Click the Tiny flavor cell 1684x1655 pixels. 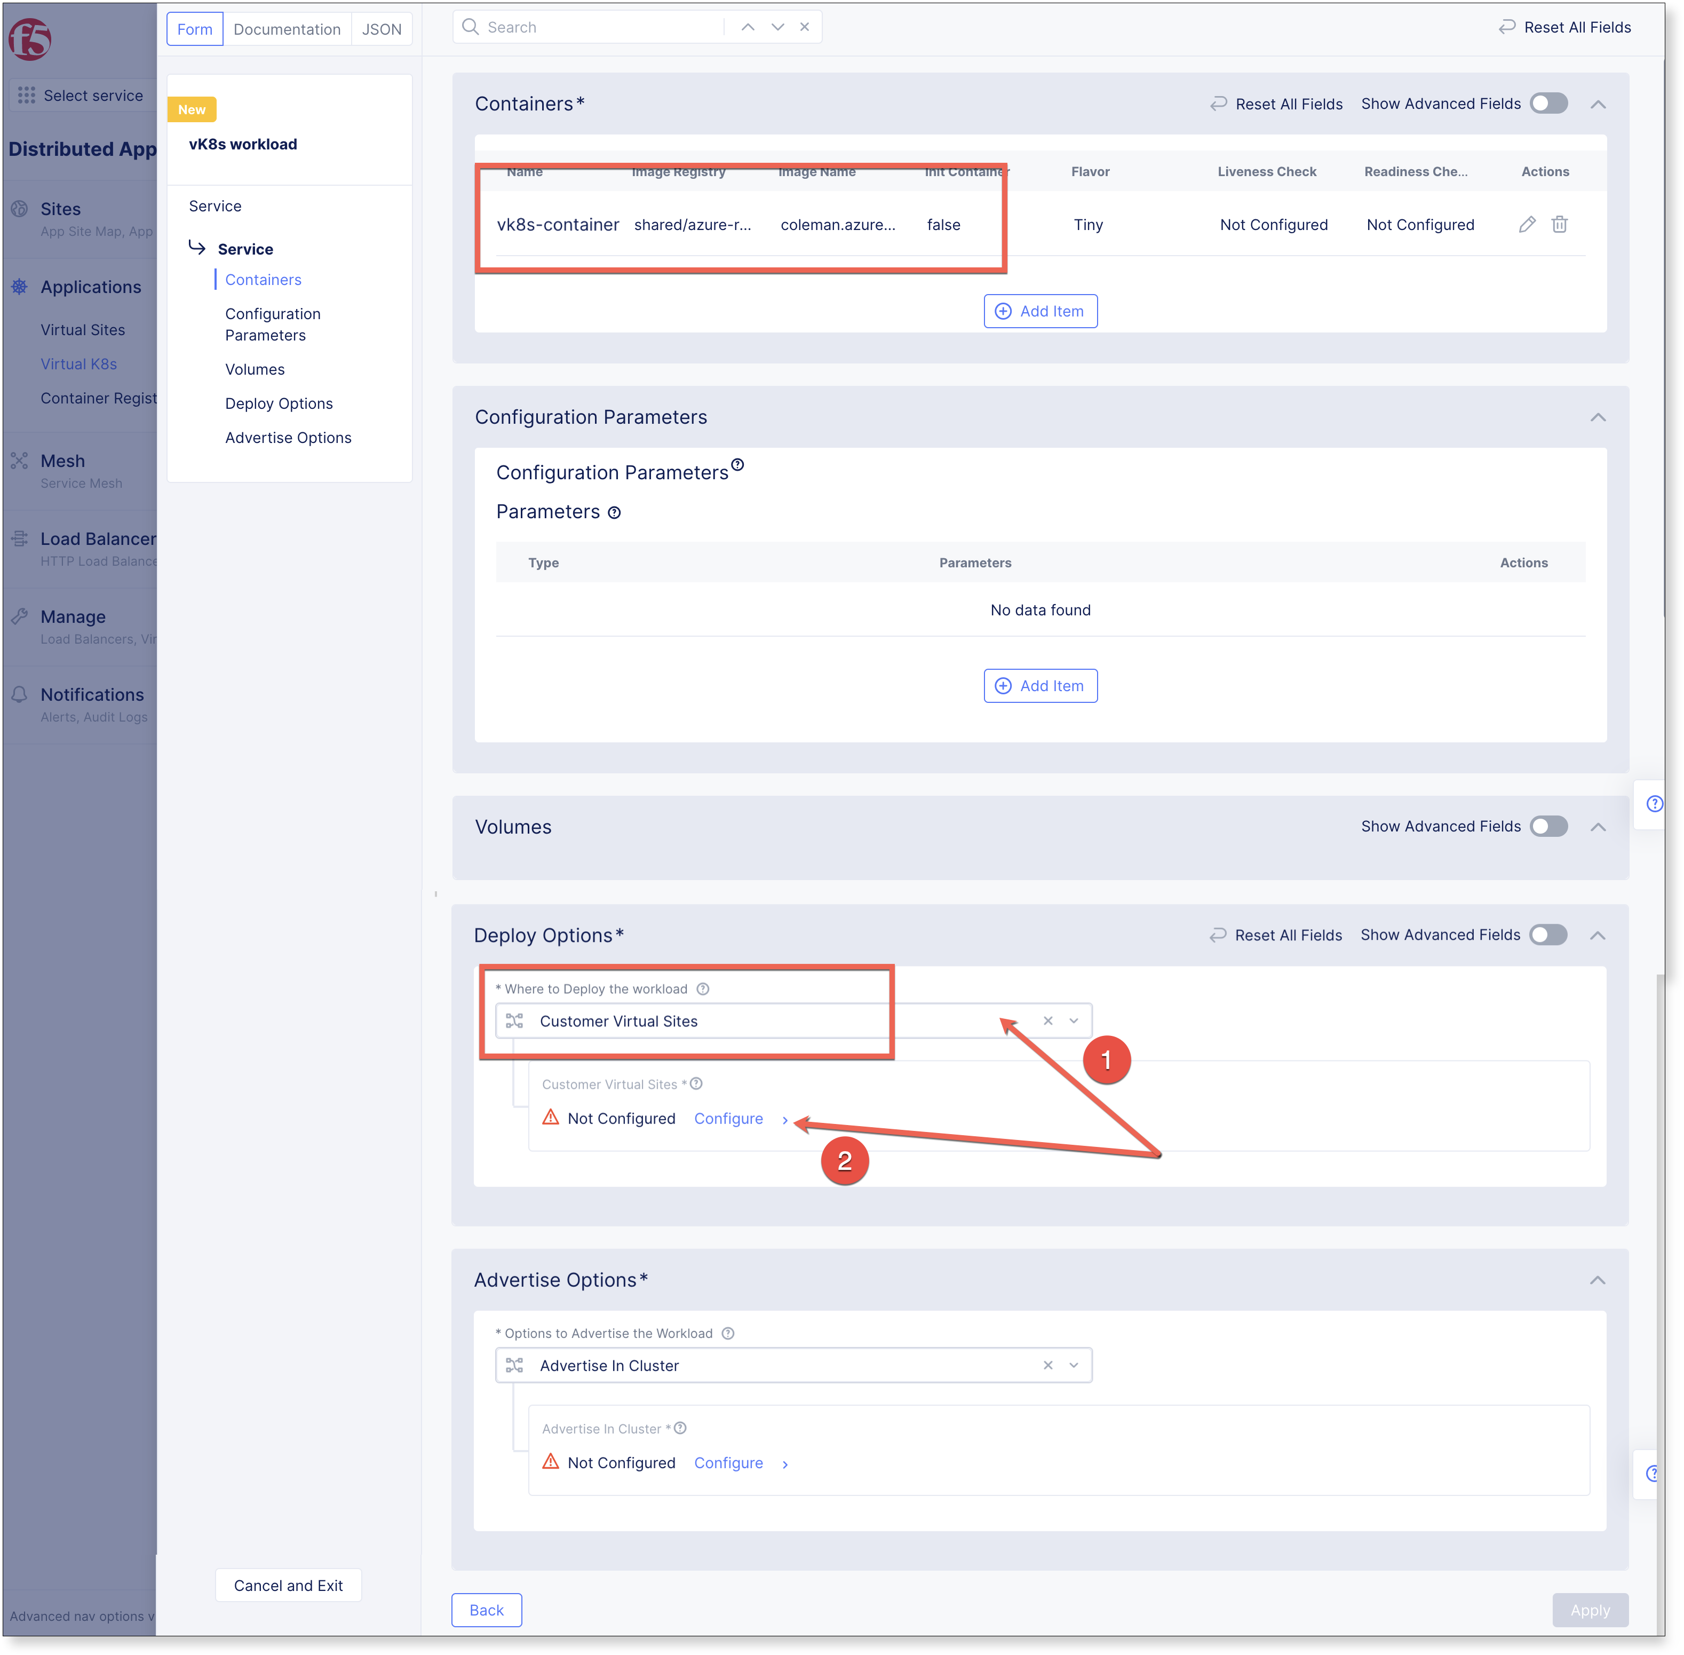[x=1088, y=224]
